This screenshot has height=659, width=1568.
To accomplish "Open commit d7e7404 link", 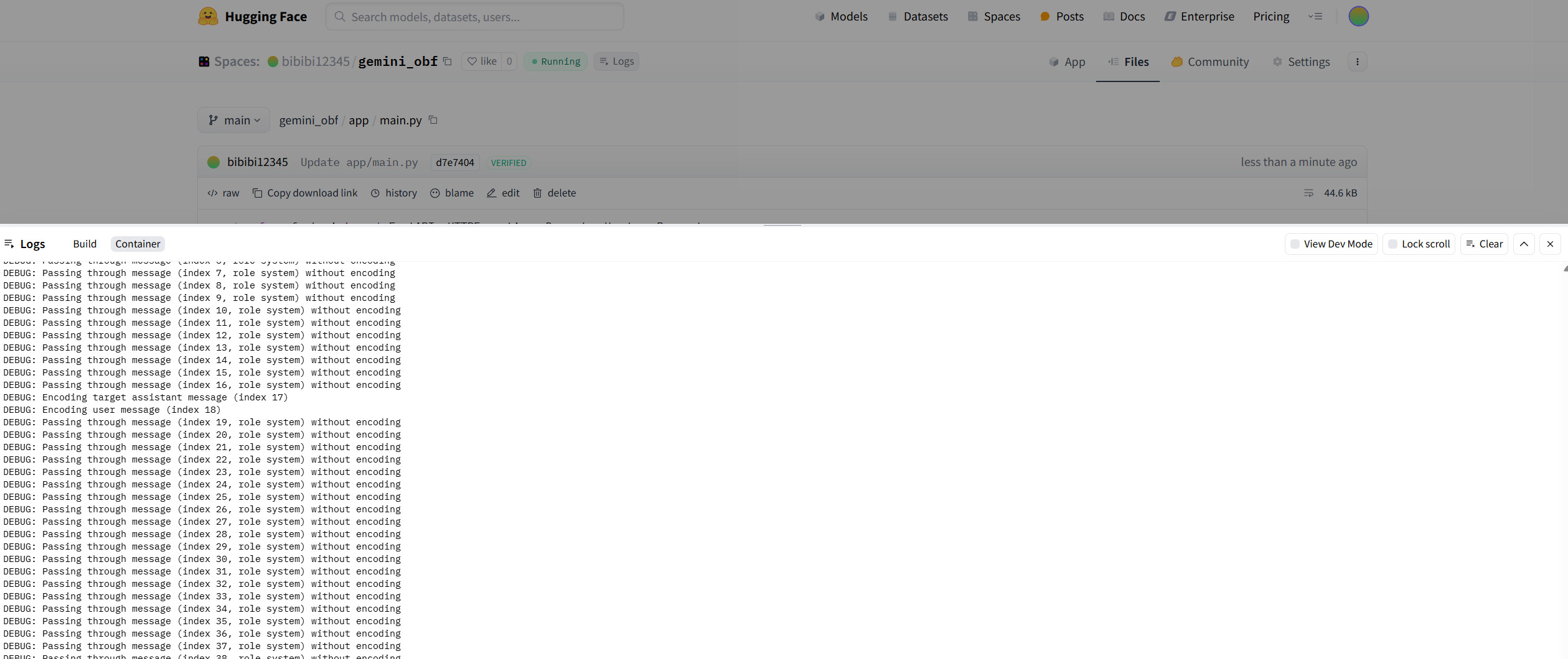I will click(454, 162).
